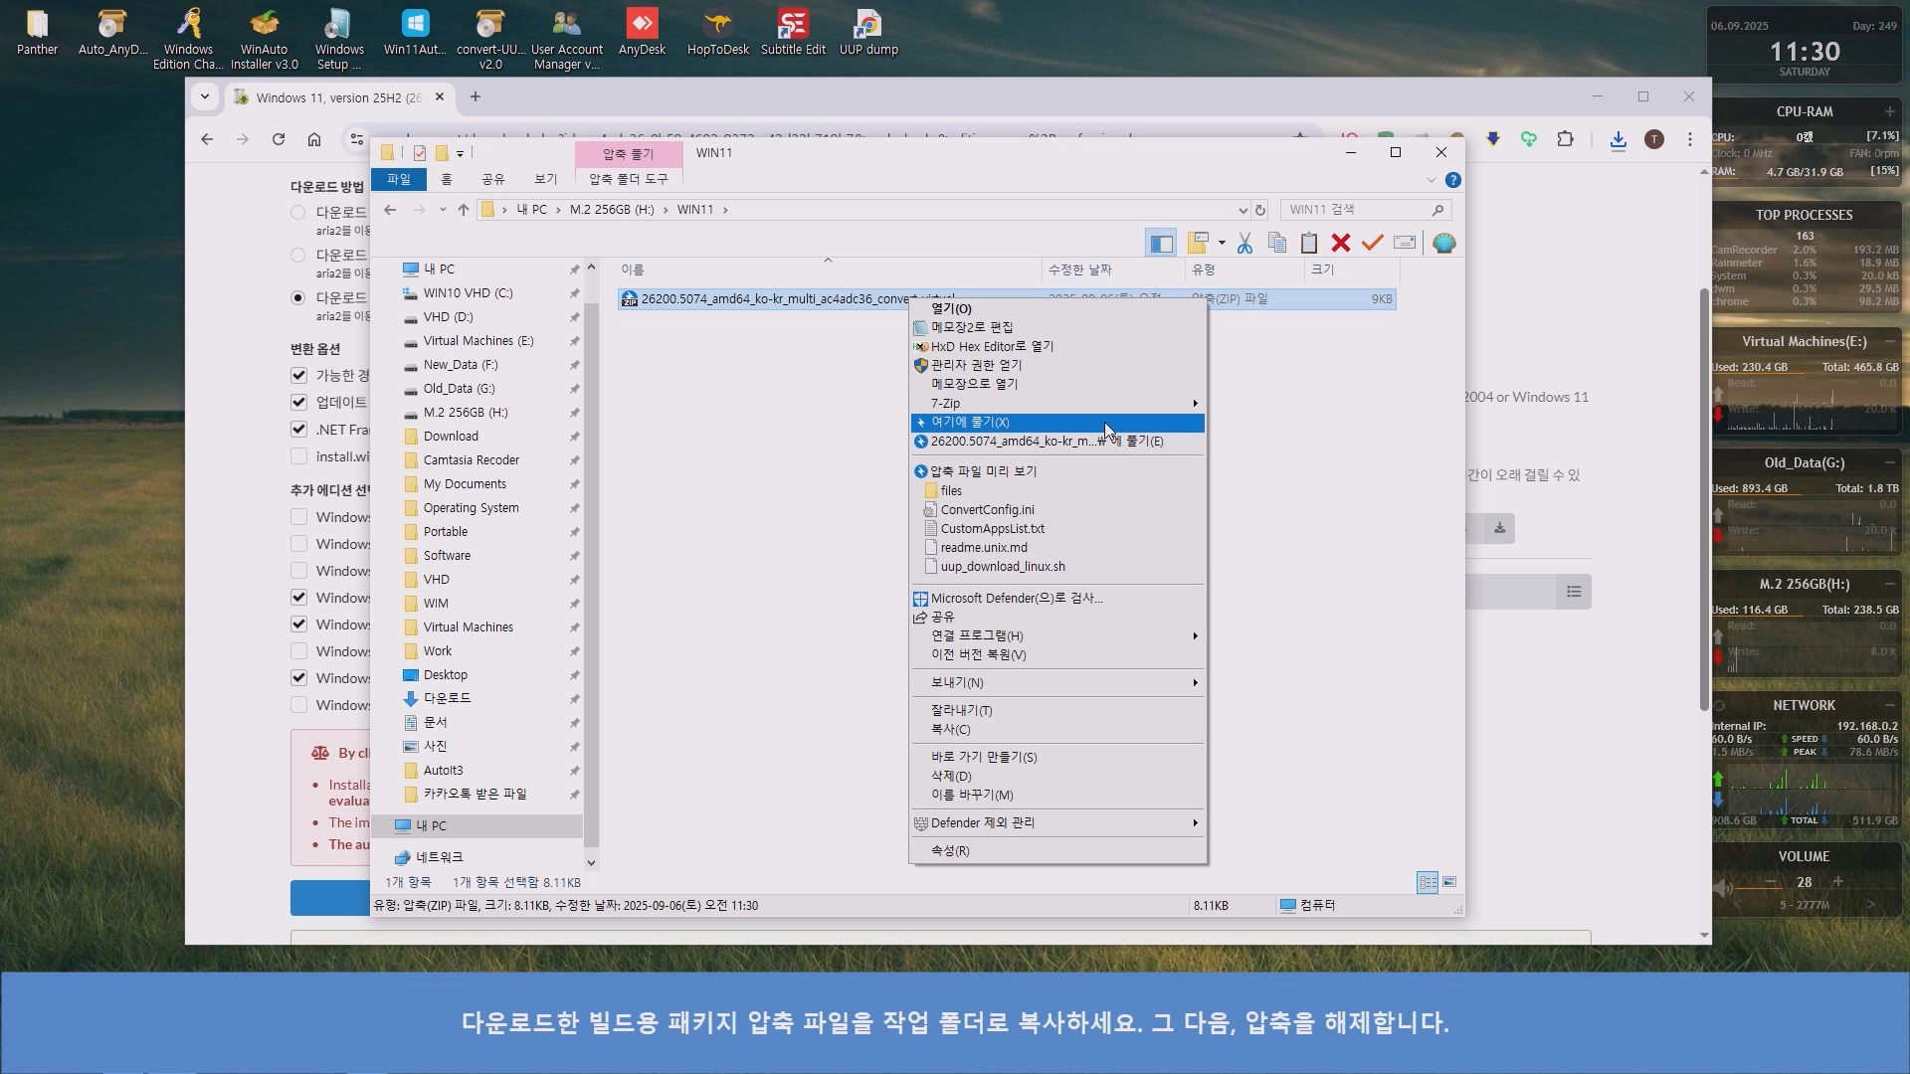Choose 열기(O) in context menu
This screenshot has height=1074, width=1910.
pyautogui.click(x=1057, y=309)
